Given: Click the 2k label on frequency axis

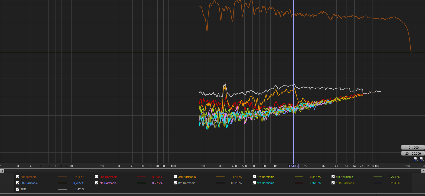Looking at the screenshot, I should tap(306, 166).
